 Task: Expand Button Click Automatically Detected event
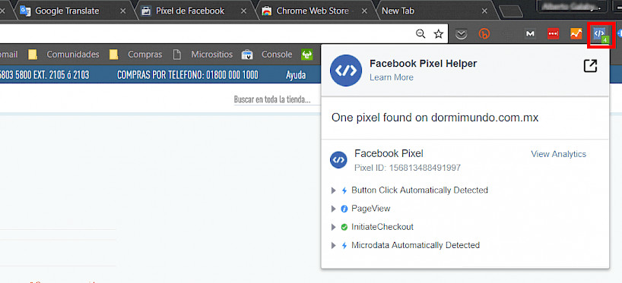(410, 190)
